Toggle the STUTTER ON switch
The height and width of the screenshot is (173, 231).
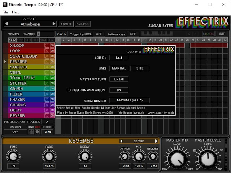[52, 83]
